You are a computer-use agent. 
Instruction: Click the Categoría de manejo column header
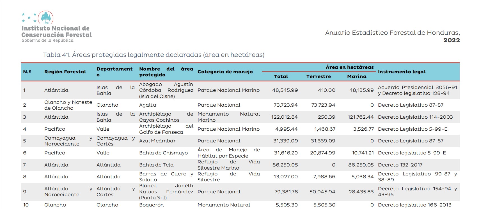(225, 72)
